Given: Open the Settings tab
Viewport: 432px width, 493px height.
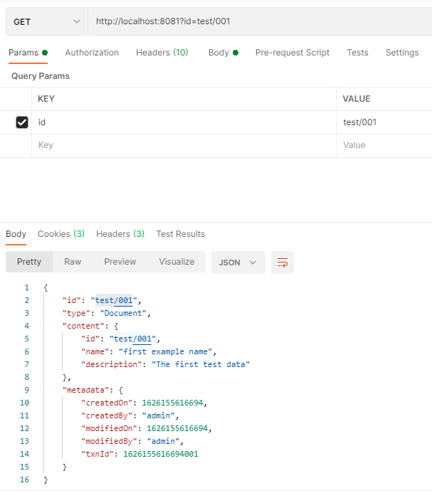Looking at the screenshot, I should click(402, 53).
